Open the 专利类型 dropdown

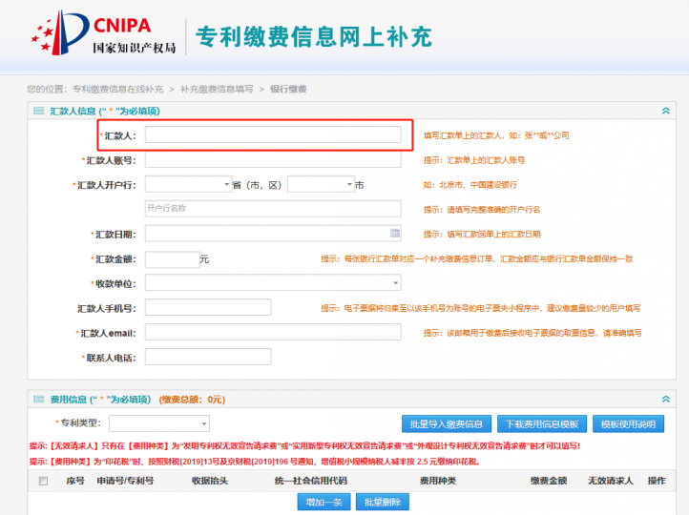tap(159, 423)
